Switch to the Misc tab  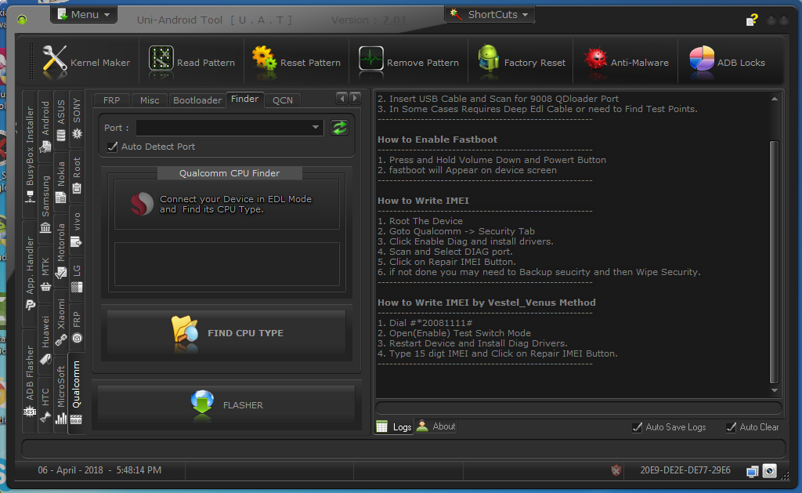pos(150,100)
